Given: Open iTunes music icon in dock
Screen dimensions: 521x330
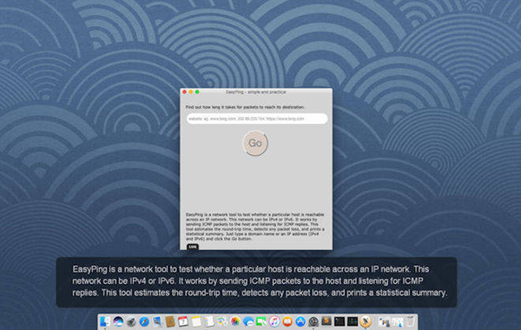Looking at the screenshot, I should tap(274, 321).
